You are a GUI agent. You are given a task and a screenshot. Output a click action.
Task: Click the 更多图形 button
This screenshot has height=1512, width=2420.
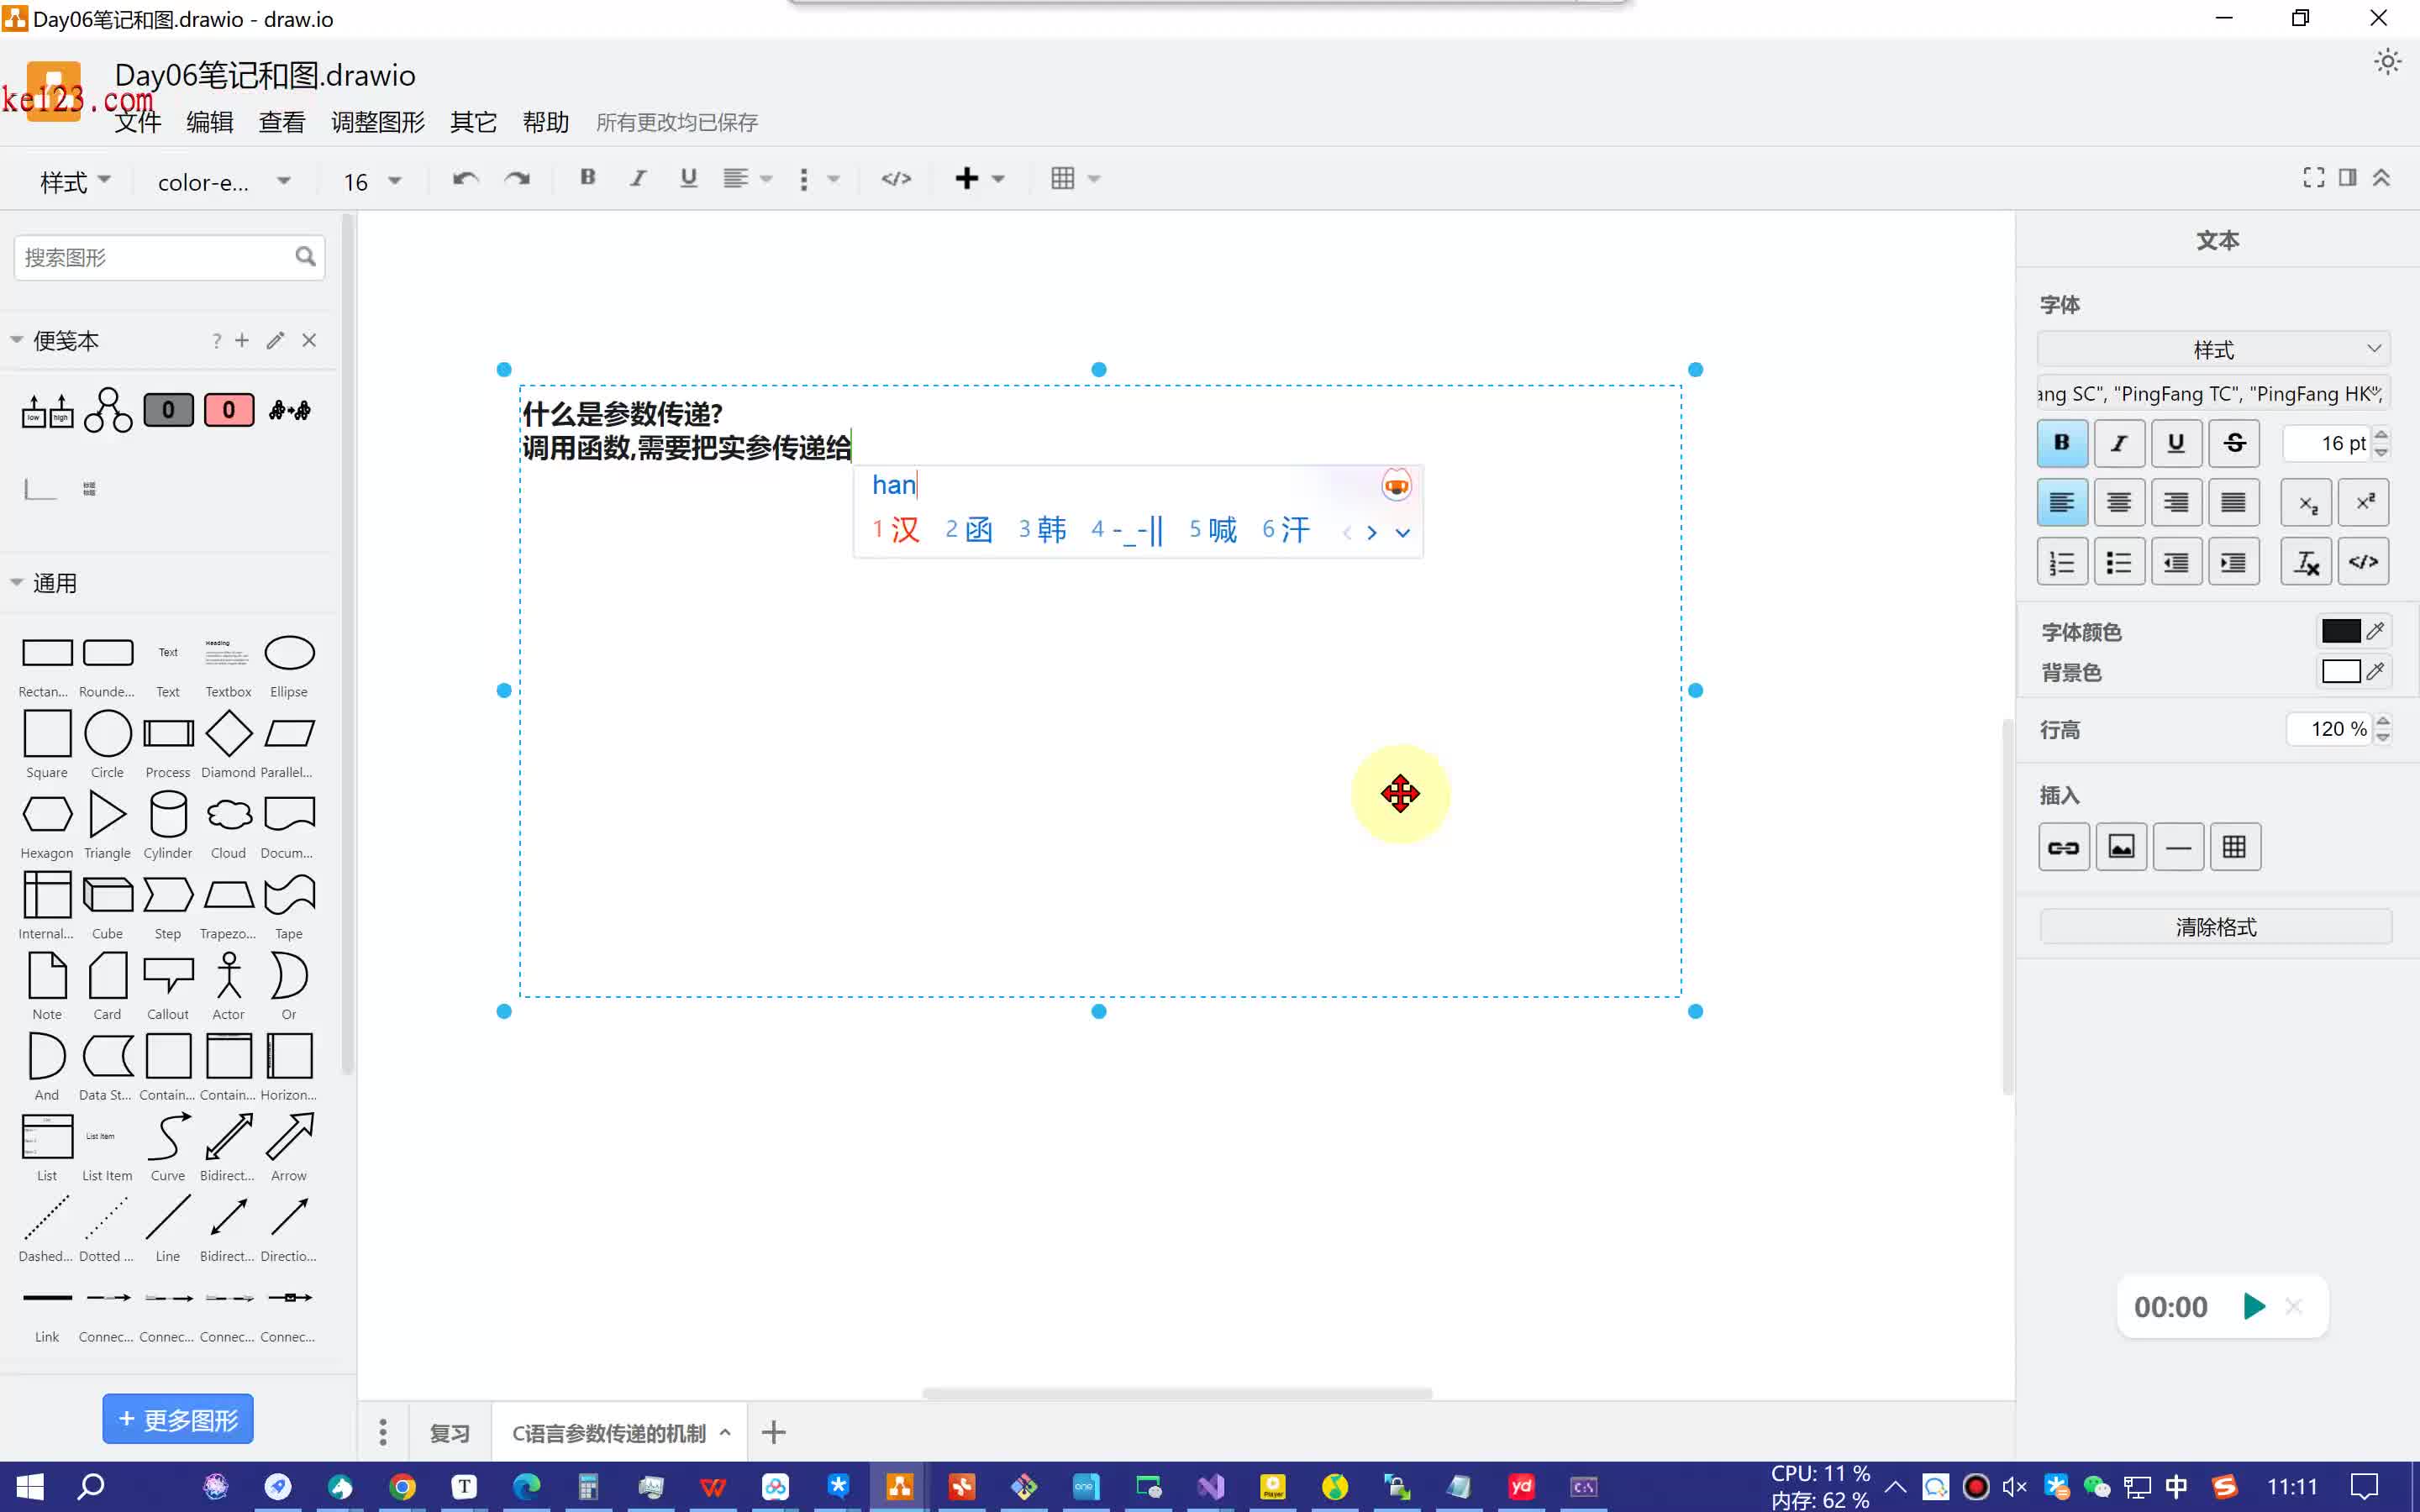[x=177, y=1418]
